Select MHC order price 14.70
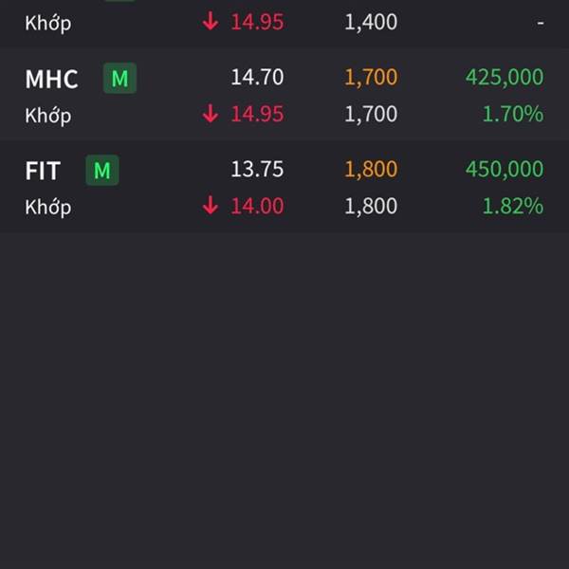Viewport: 569px width, 569px height. 257,78
